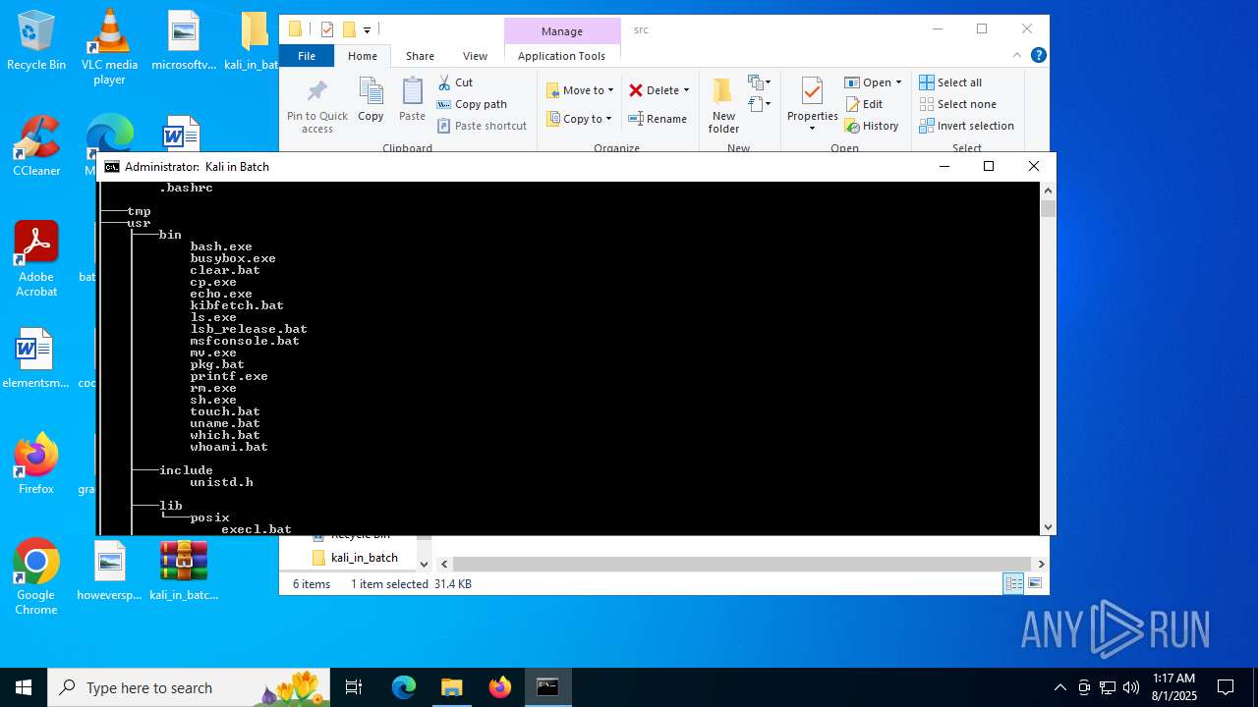Open the Windows Start menu

click(x=24, y=687)
